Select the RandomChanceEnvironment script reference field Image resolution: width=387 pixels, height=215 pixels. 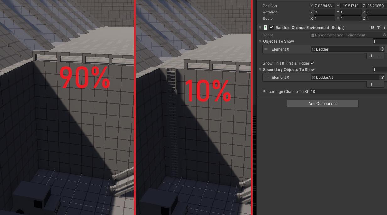pos(345,35)
